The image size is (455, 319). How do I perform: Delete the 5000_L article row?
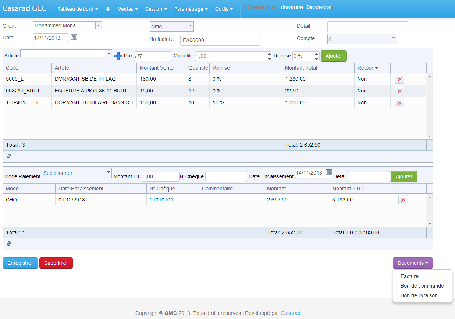coord(399,79)
